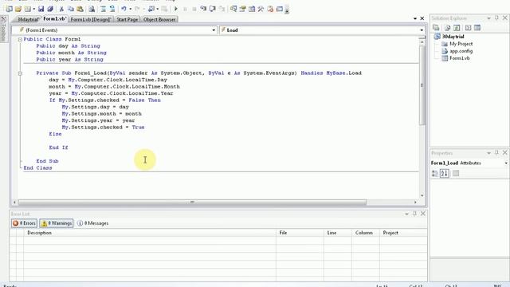Image resolution: width=510 pixels, height=287 pixels.
Task: Sort Error List by File column
Action: point(300,233)
